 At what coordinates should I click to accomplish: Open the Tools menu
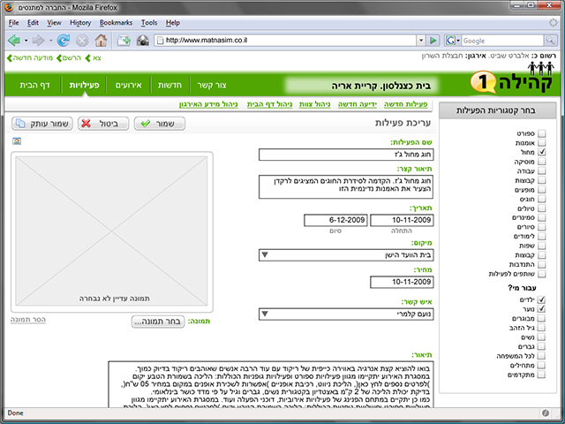pos(149,23)
